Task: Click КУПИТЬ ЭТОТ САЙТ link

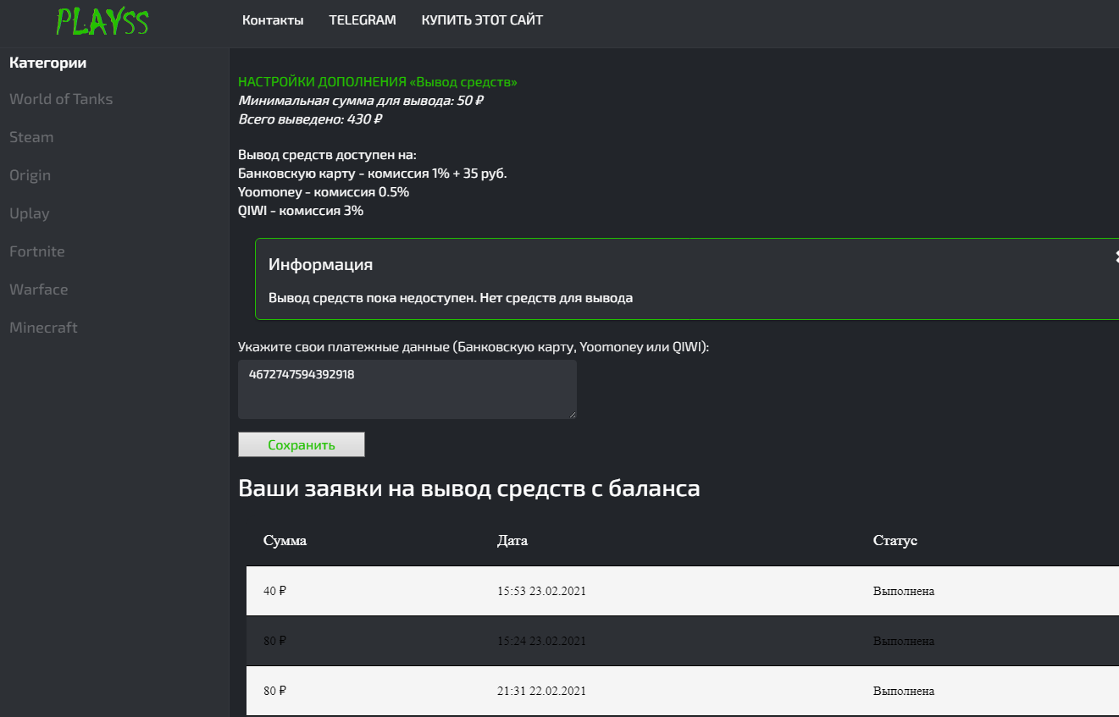Action: coord(482,20)
